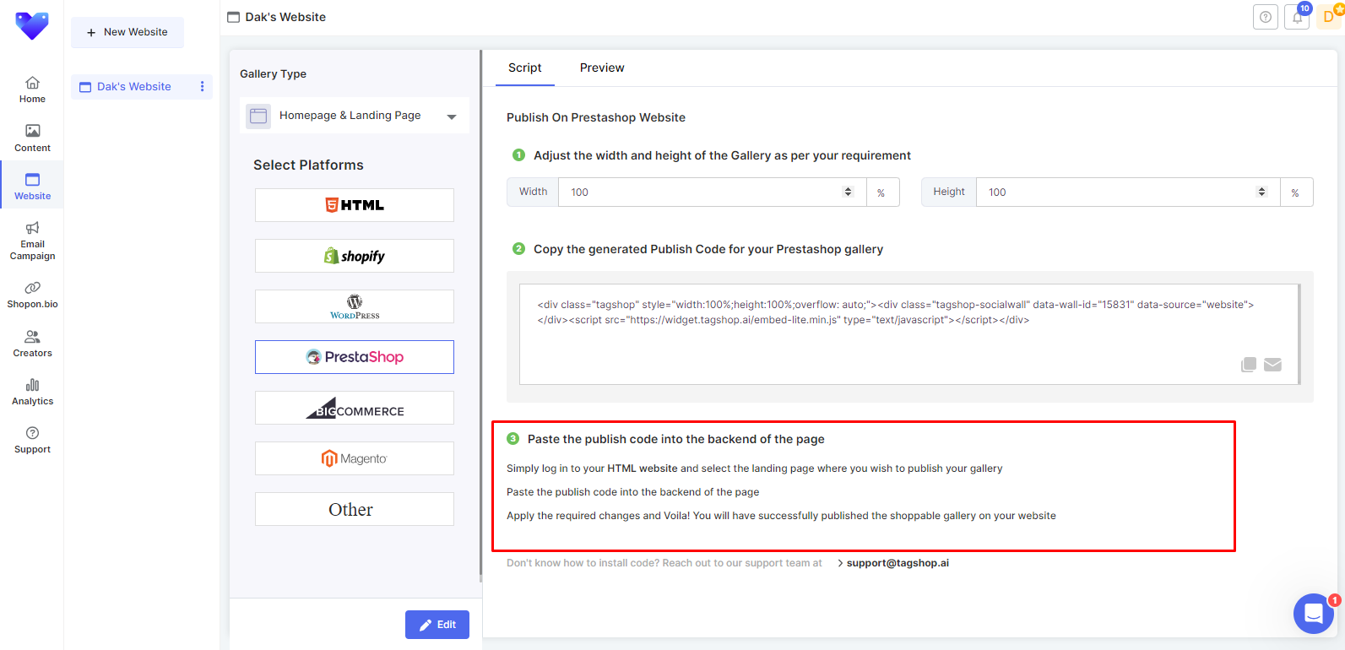Open Shopon.bio in sidebar
Viewport: 1345px width, 650px height.
pyautogui.click(x=32, y=295)
